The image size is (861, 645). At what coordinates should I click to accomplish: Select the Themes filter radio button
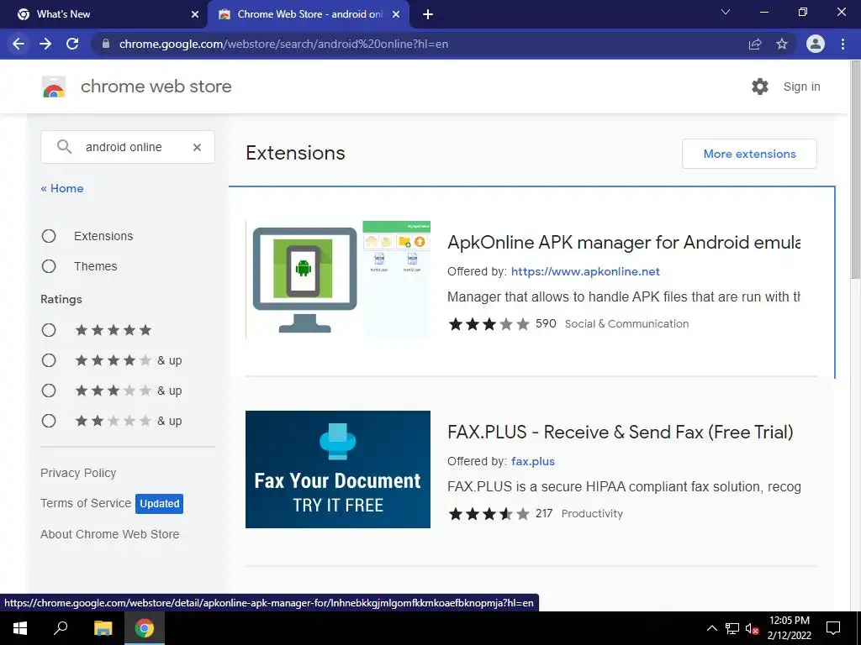pos(49,266)
